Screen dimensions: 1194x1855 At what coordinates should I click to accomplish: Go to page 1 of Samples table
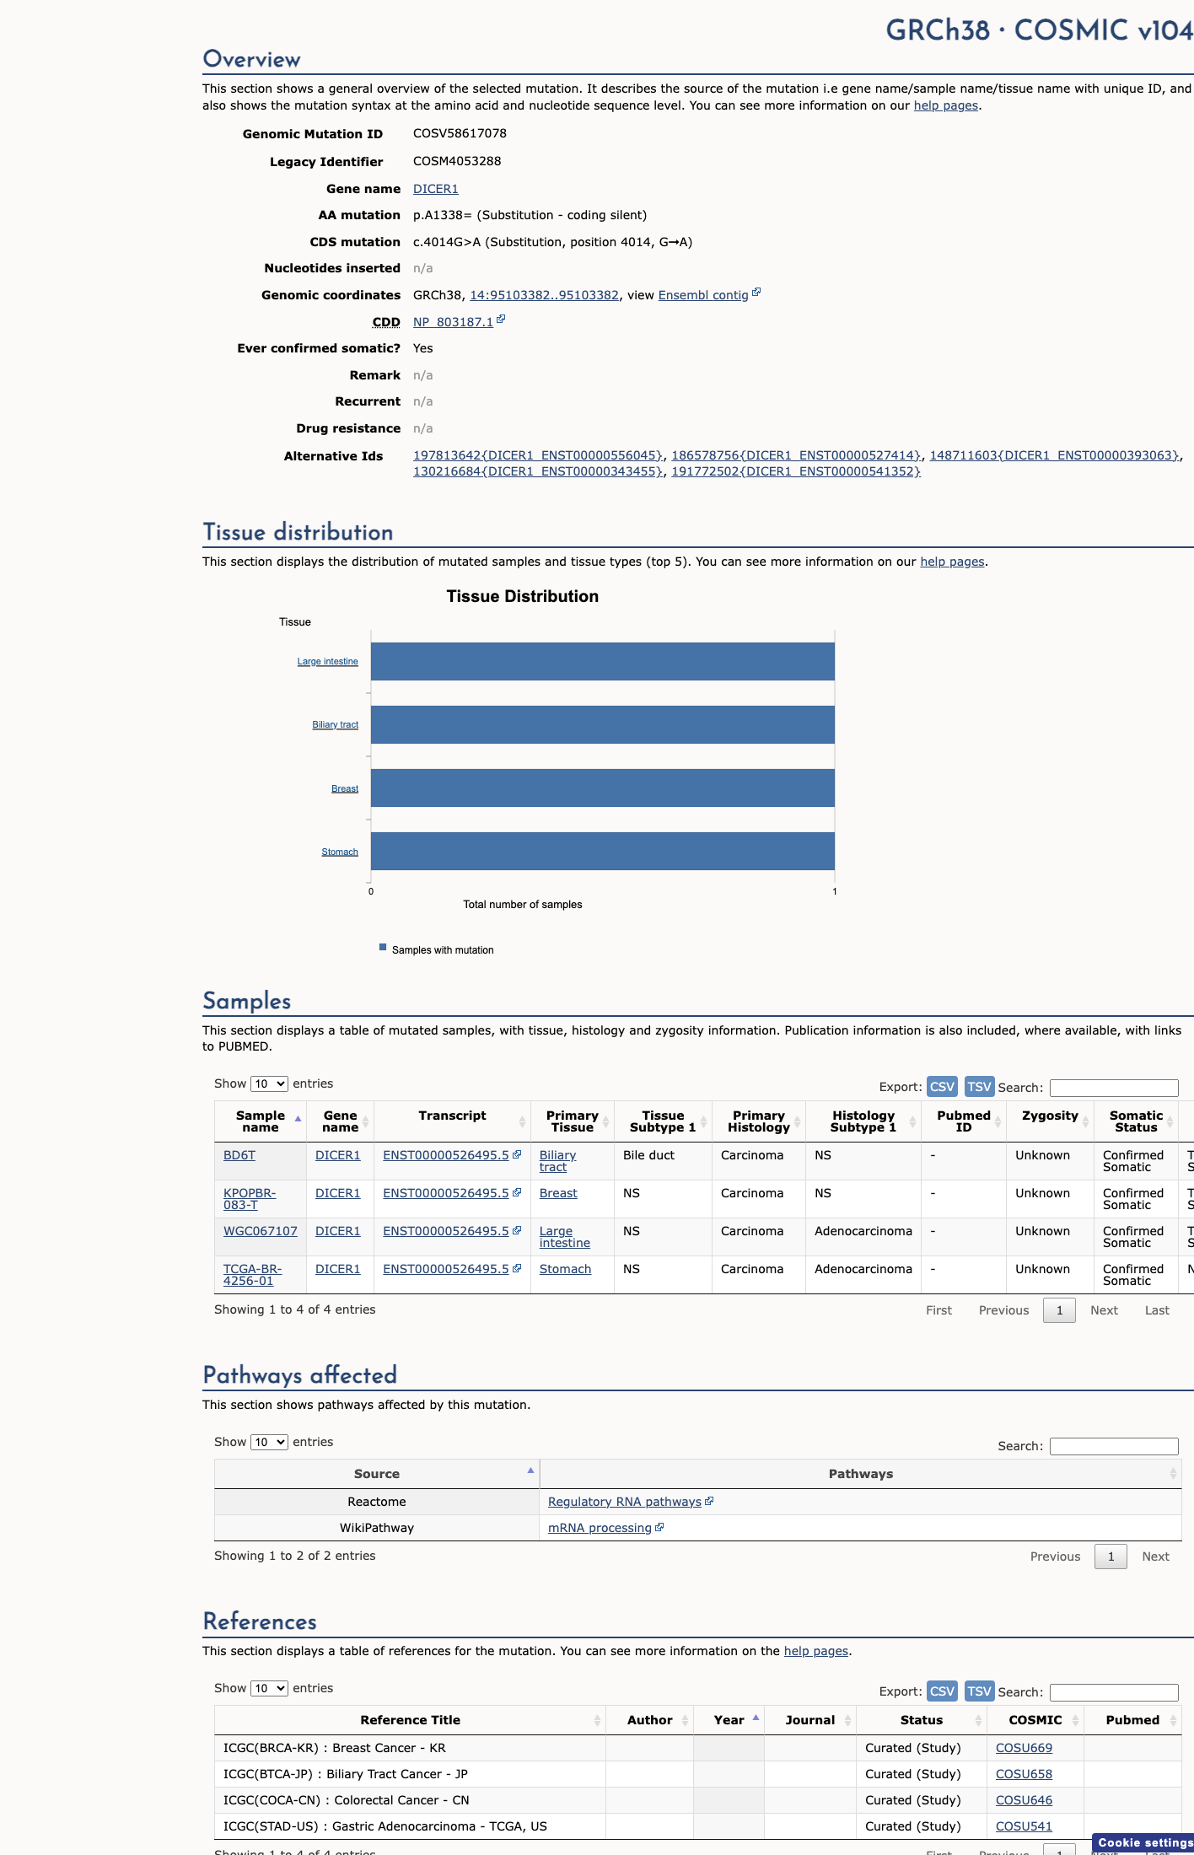1059,1310
